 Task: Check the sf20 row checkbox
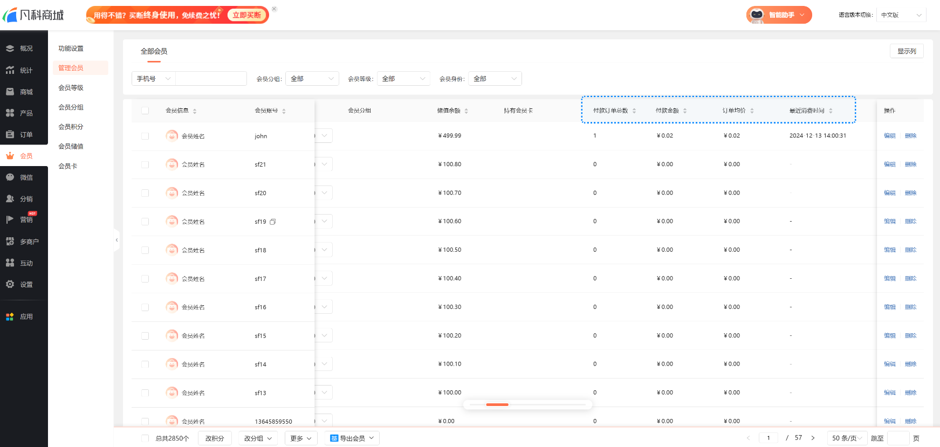point(145,193)
